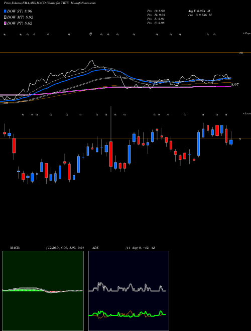Click the 10 level axis label
This screenshot has width=251, height=331.
point(240,53)
